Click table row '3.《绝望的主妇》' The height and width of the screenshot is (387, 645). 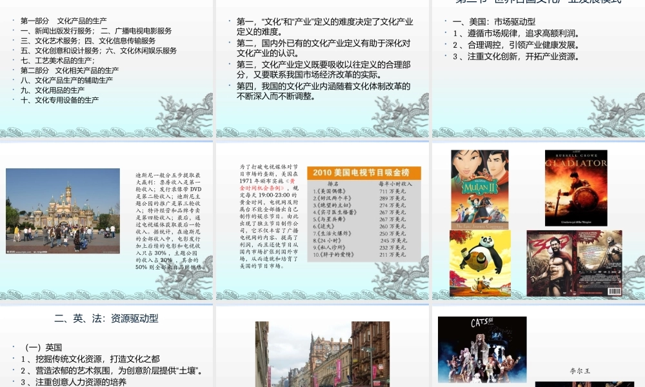360,205
